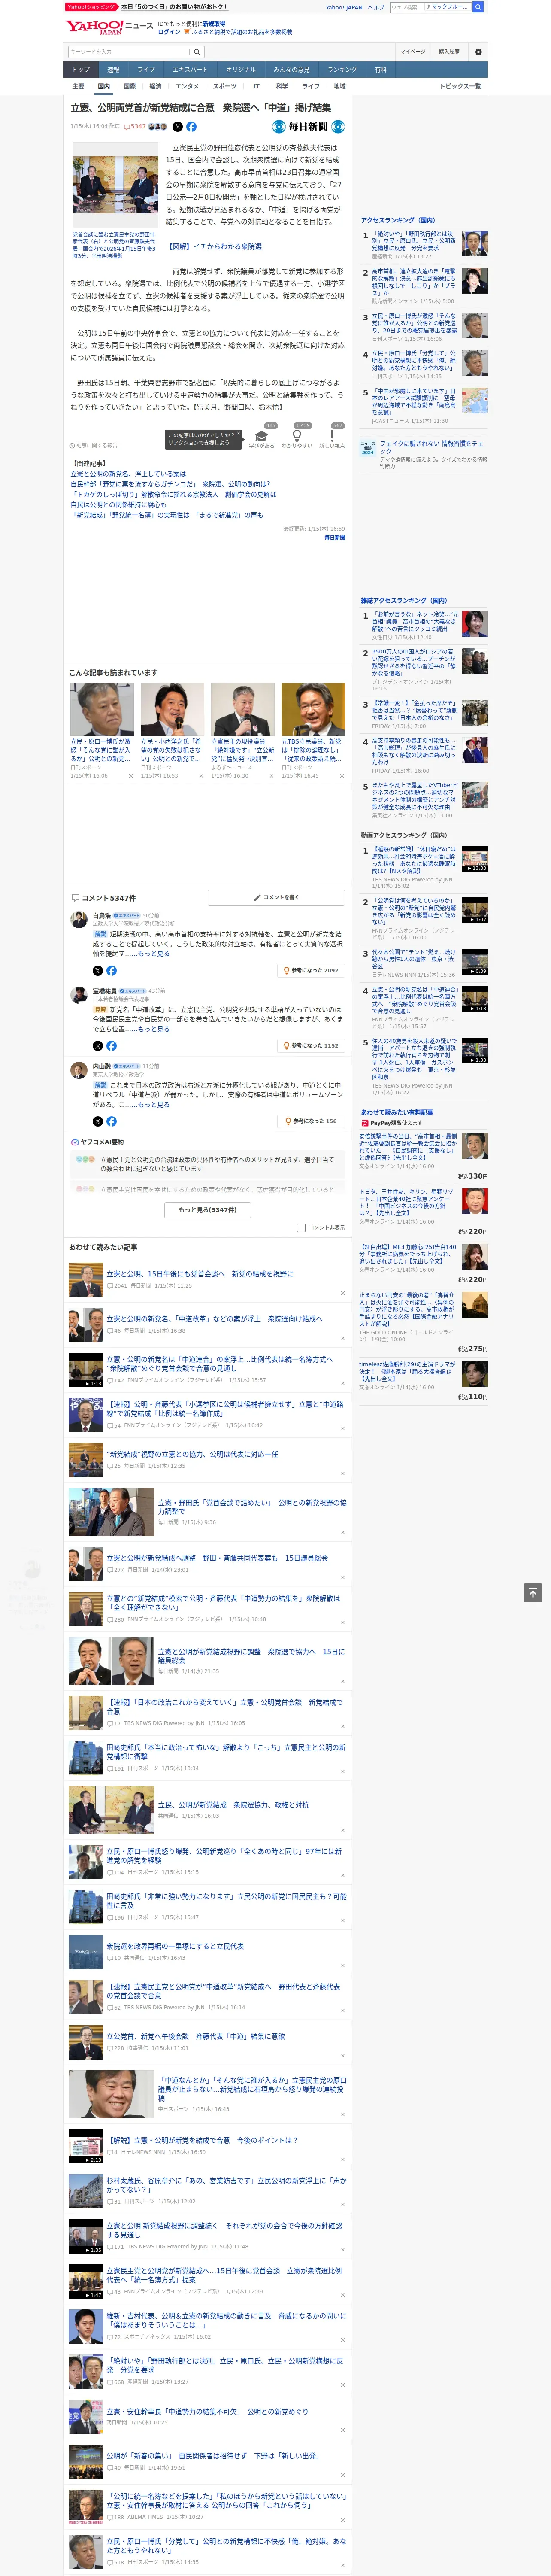Click ヘルプ link in top bar

tap(375, 7)
